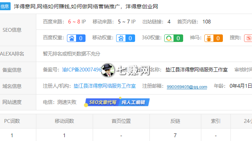This screenshot has height=141, width=252.
Task: Click the 移动词数 column header
Action: 64,121
